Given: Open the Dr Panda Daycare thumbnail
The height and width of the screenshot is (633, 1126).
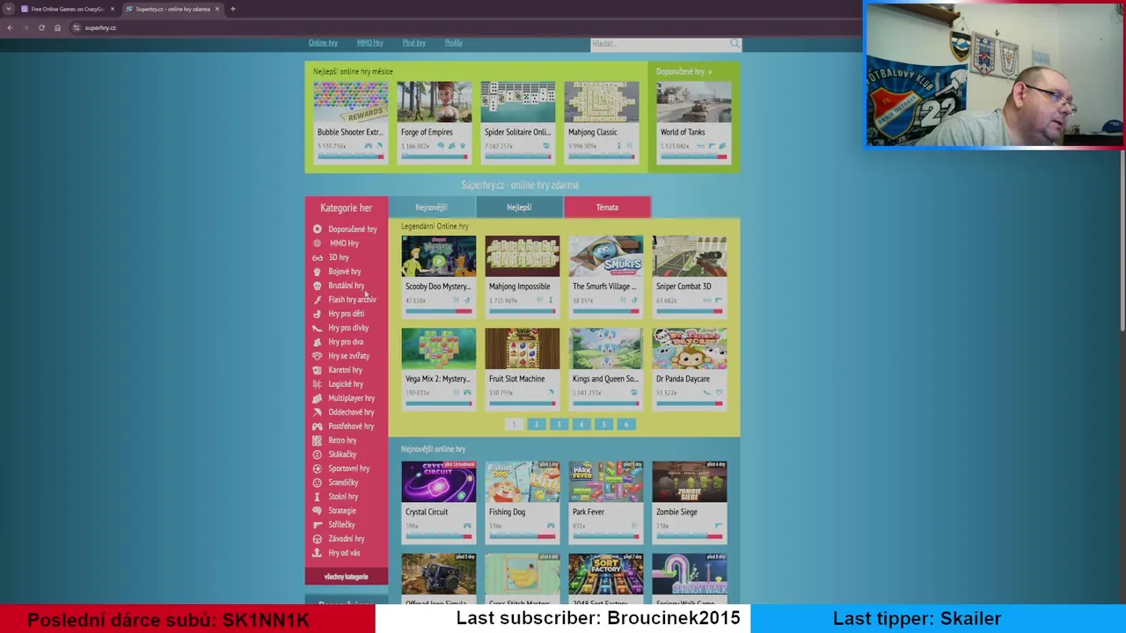Looking at the screenshot, I should 689,349.
